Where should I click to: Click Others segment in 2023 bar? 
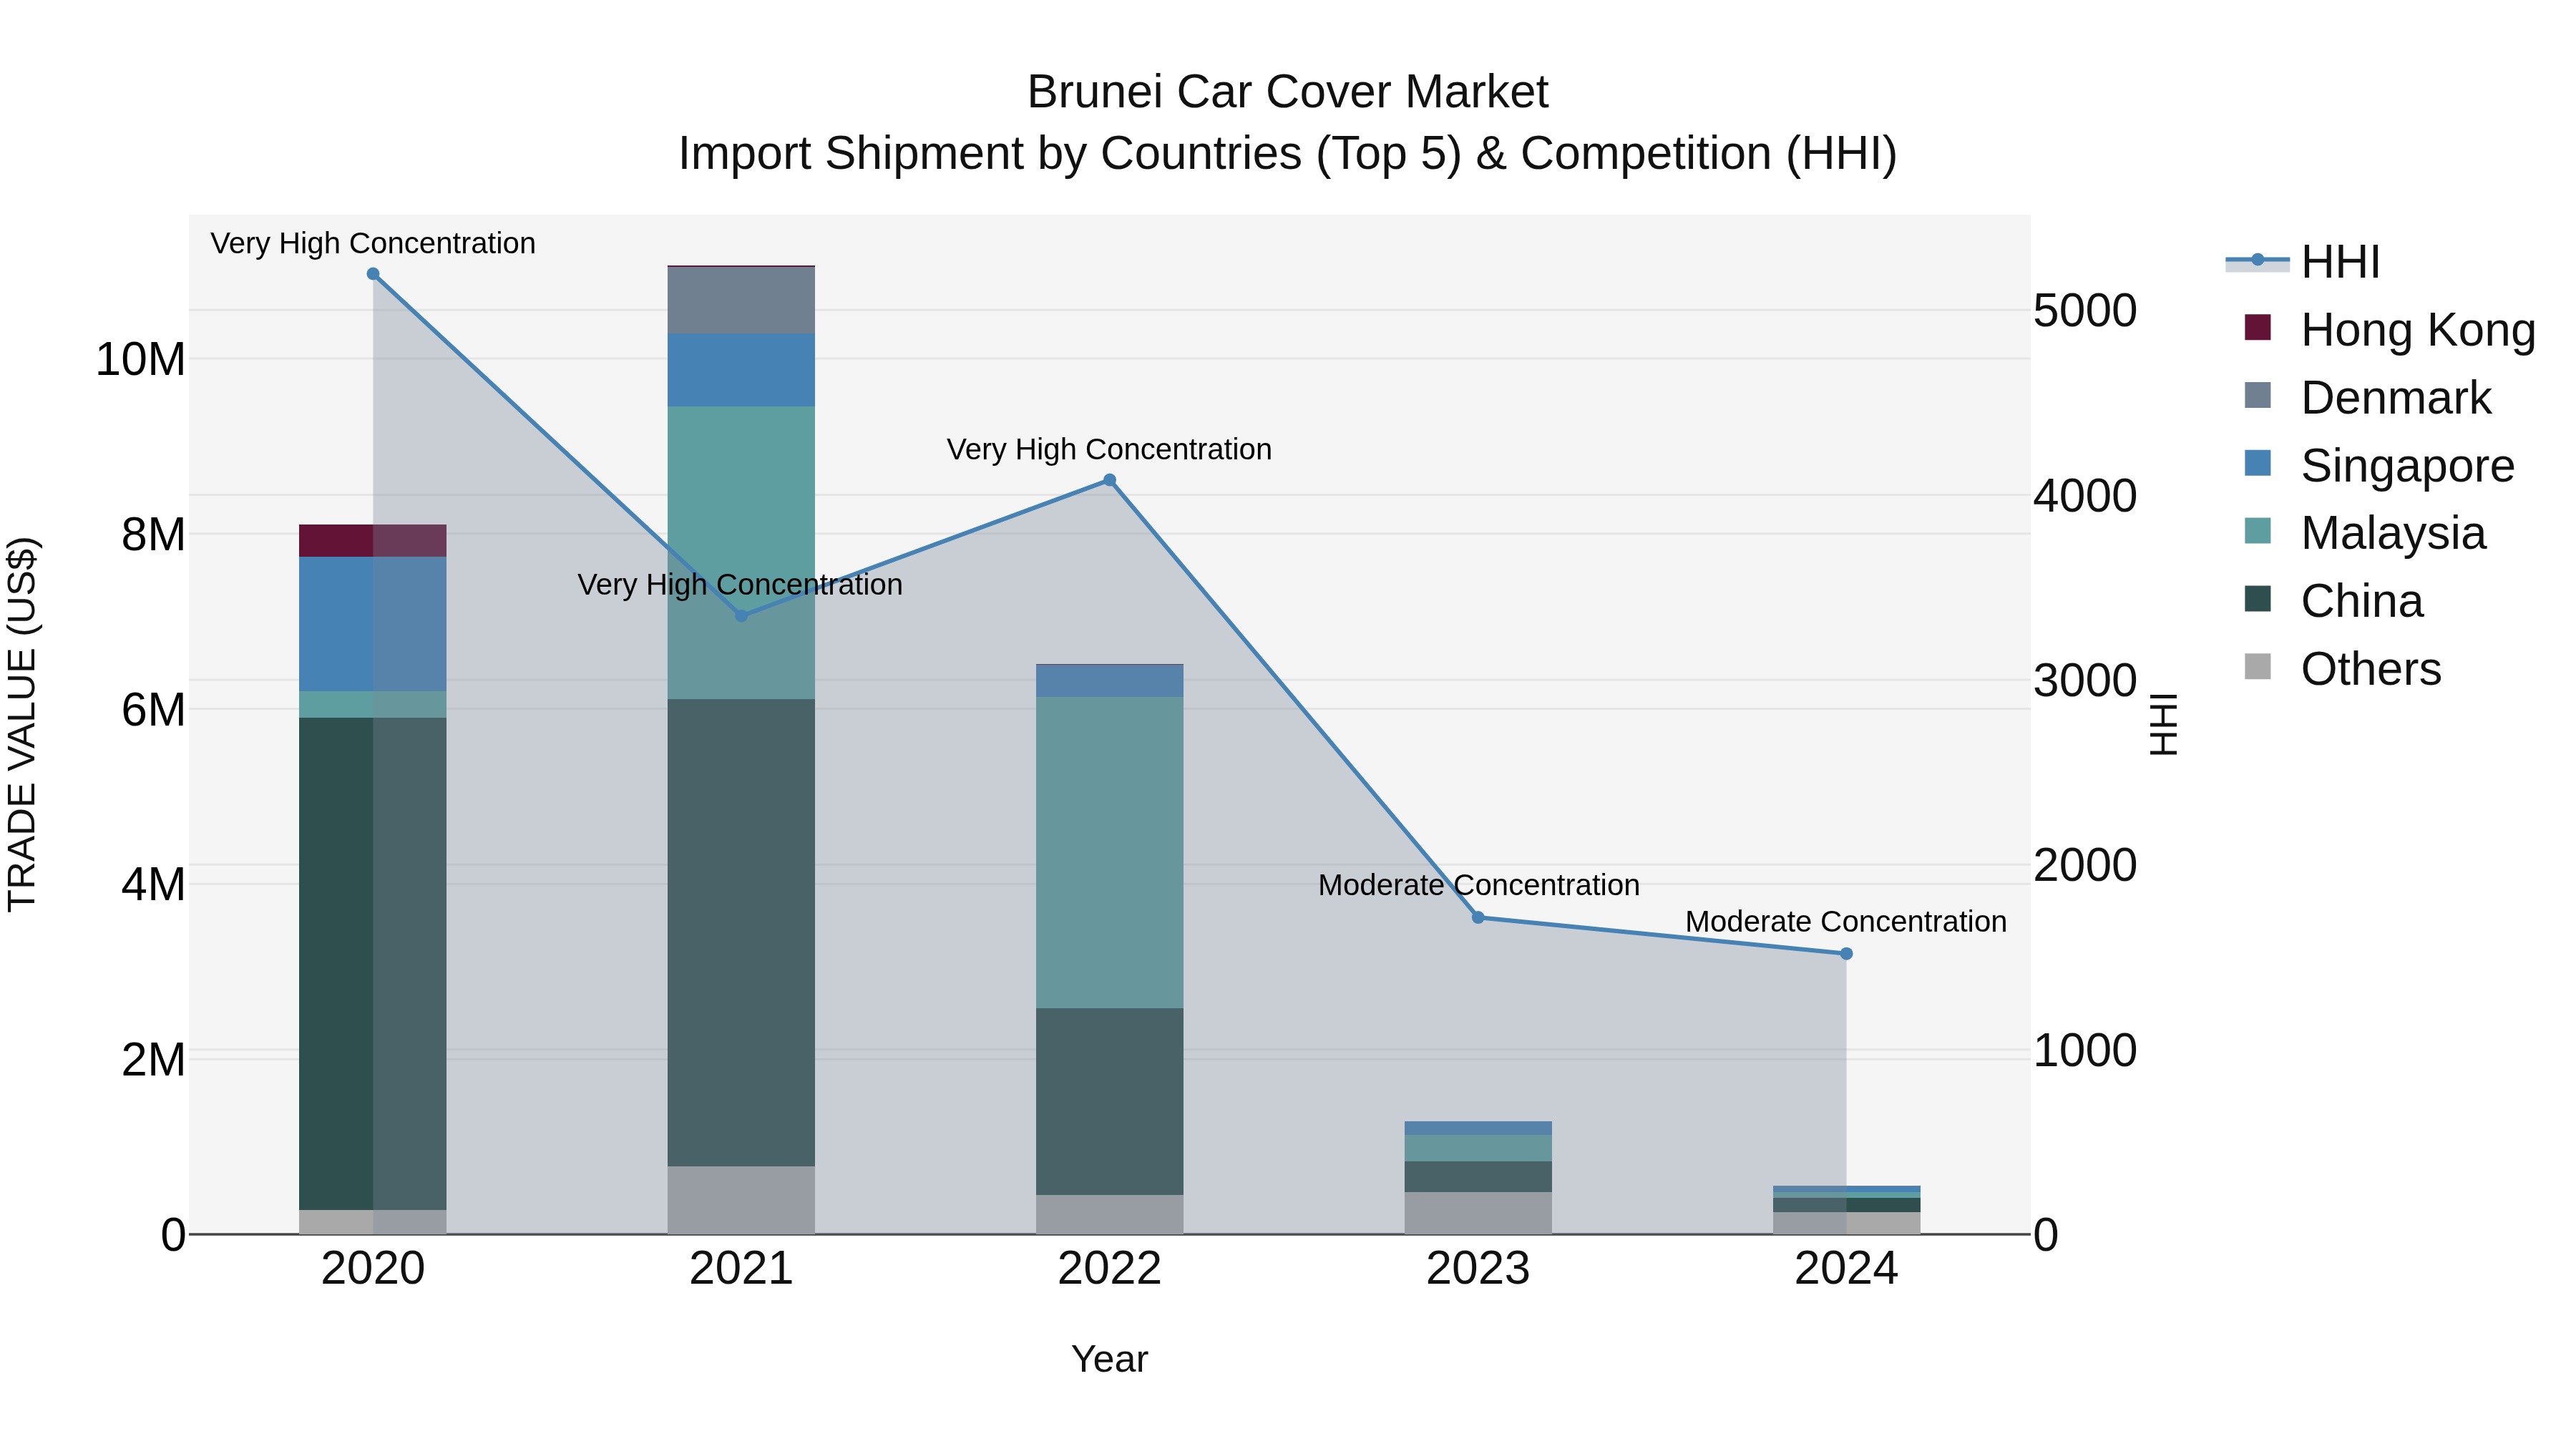coord(1478,1213)
